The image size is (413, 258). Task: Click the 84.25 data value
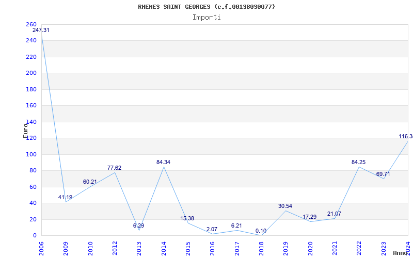pos(358,163)
